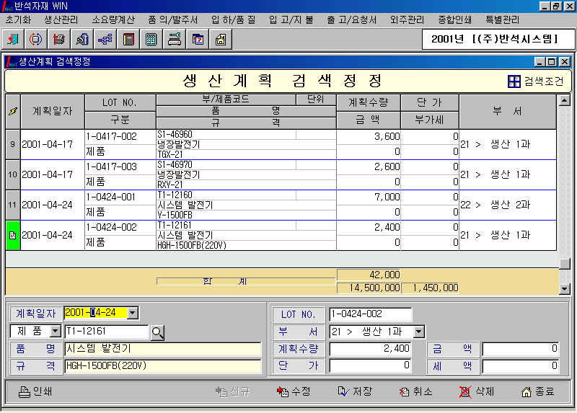The image size is (577, 413).
Task: Expand the 부서 department dropdown
Action: point(419,332)
